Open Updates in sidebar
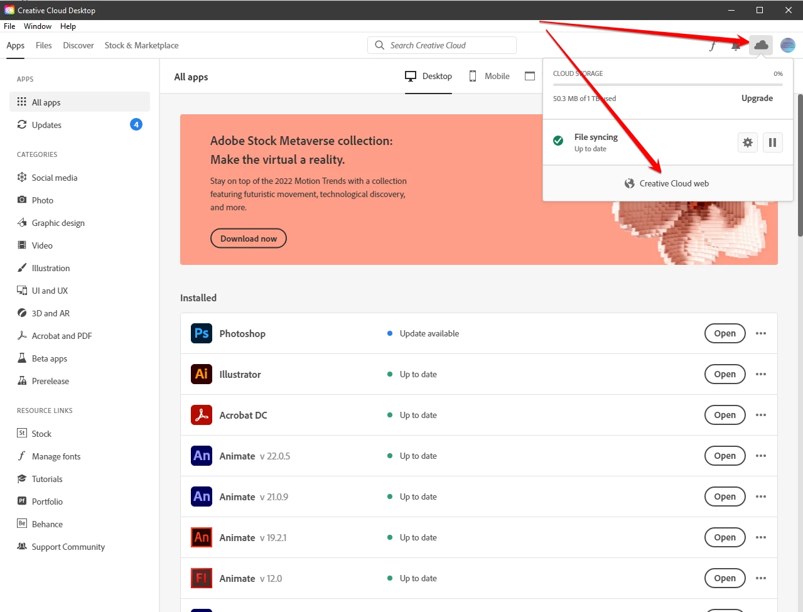This screenshot has width=803, height=612. tap(80, 124)
